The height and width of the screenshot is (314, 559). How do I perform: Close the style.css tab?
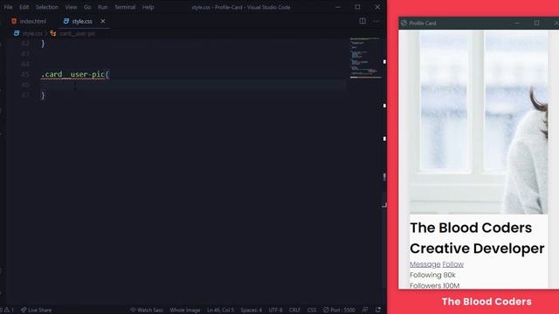(x=103, y=21)
